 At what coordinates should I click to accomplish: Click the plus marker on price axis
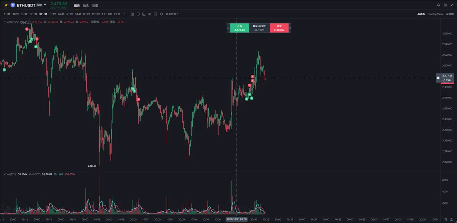[x=438, y=78]
